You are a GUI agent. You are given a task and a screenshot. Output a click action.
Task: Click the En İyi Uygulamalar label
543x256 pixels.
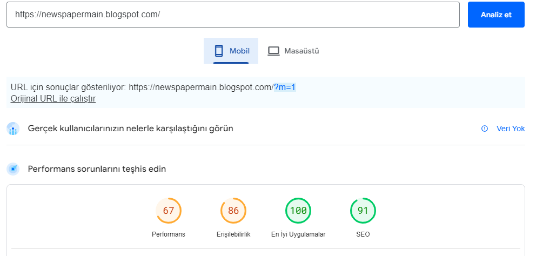click(x=298, y=234)
